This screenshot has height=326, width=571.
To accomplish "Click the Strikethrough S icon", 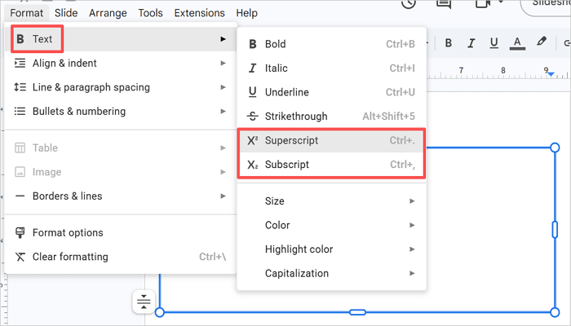I will 253,117.
